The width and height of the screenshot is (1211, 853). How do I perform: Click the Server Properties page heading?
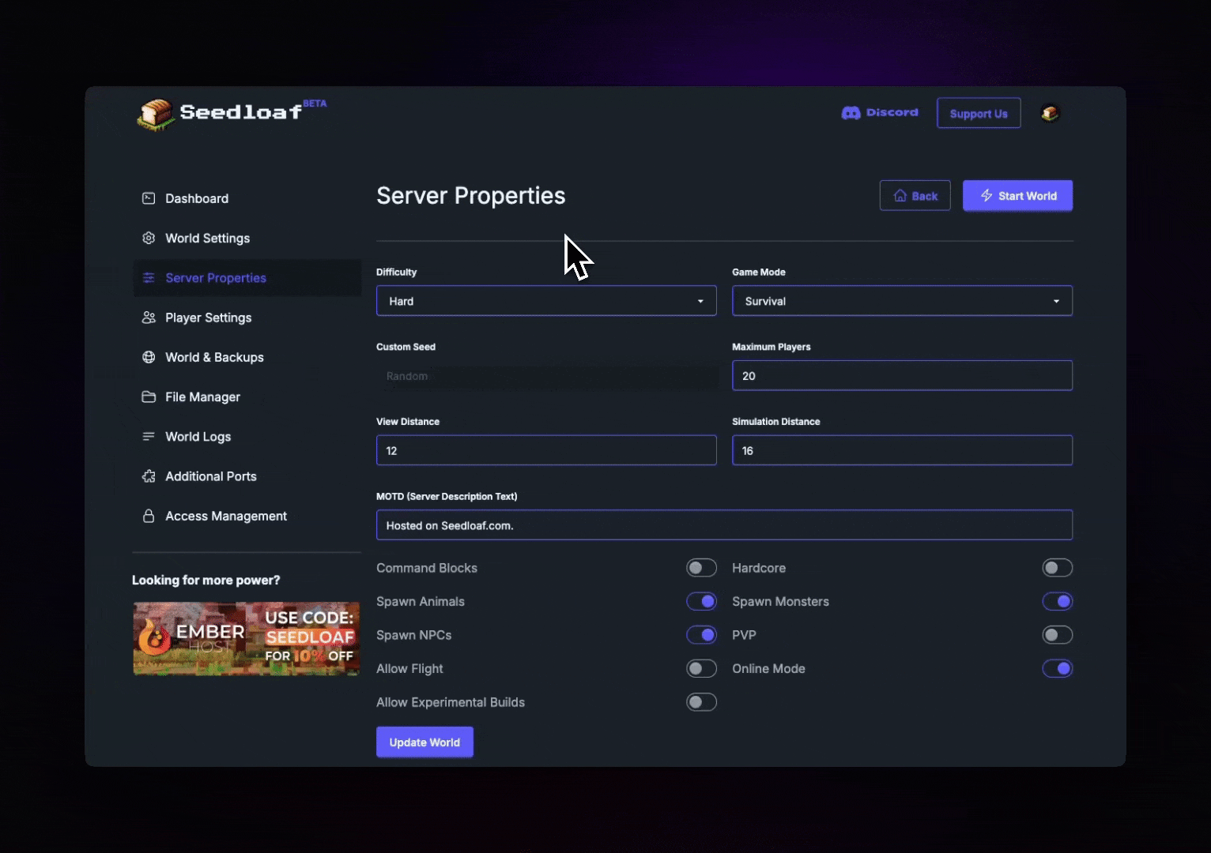click(x=470, y=196)
